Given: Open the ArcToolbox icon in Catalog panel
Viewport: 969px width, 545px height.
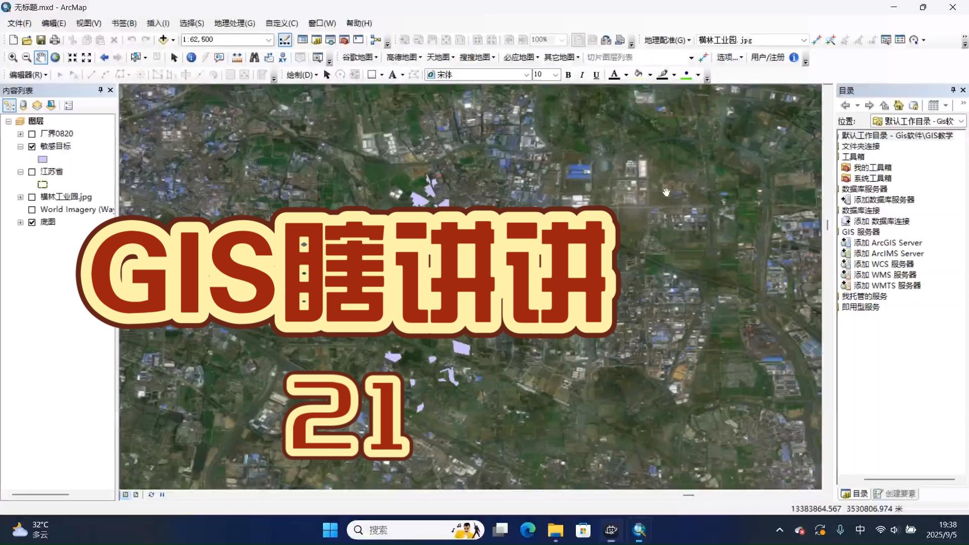Looking at the screenshot, I should click(x=854, y=156).
